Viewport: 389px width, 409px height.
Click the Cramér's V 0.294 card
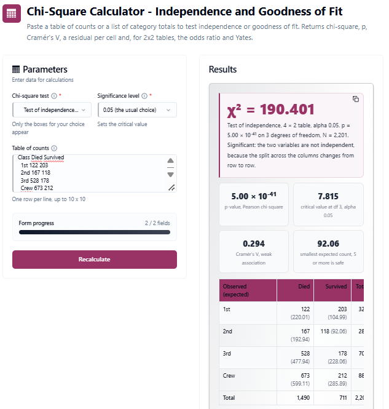coord(254,252)
